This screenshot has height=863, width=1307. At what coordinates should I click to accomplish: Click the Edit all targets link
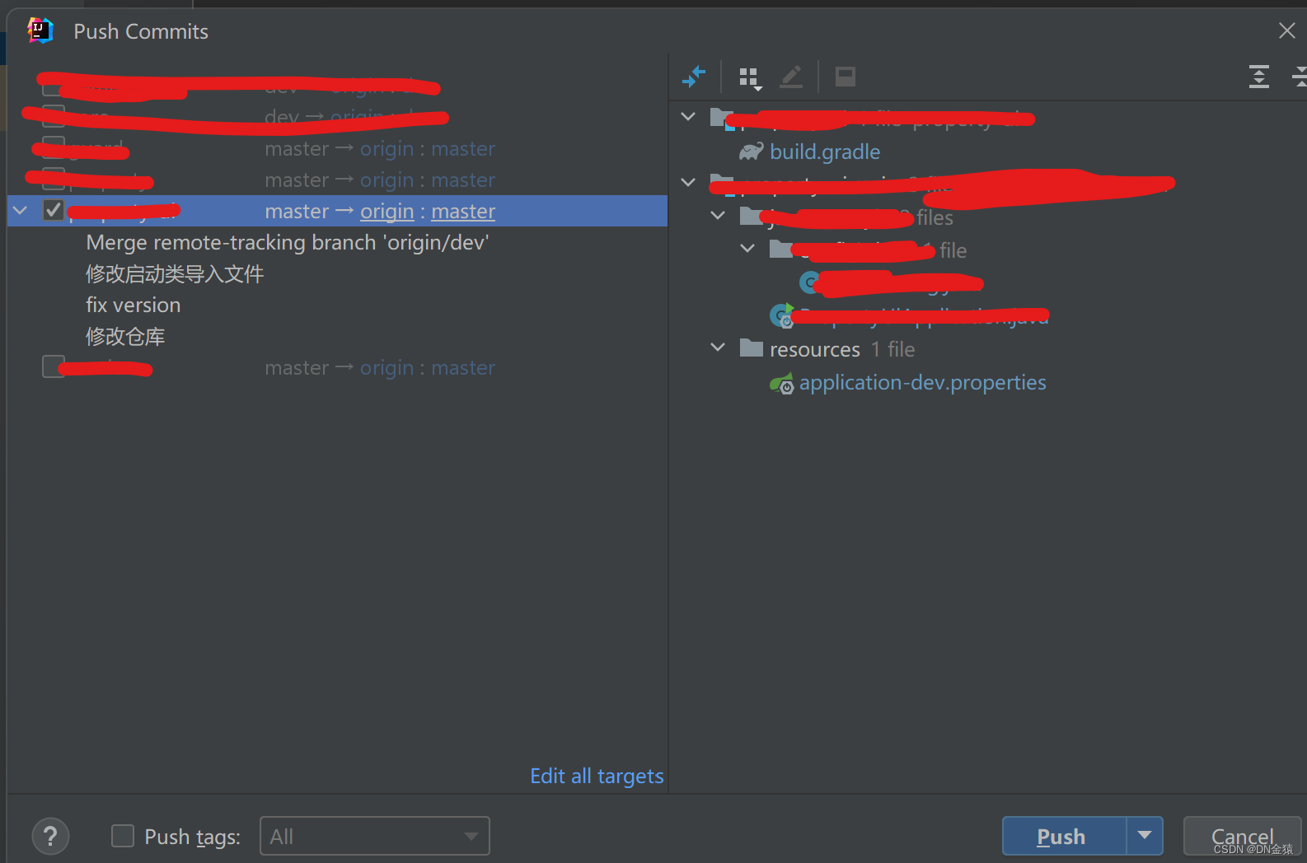point(597,776)
